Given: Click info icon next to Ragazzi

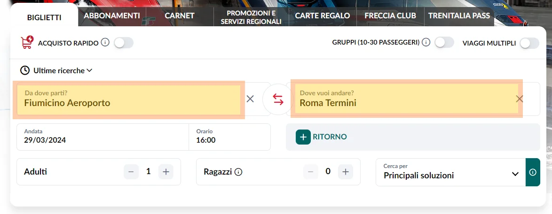Looking at the screenshot, I should 238,172.
